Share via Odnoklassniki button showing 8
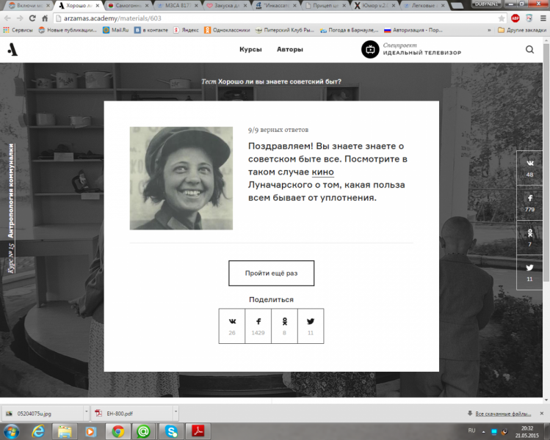The width and height of the screenshot is (550, 440). tap(284, 326)
